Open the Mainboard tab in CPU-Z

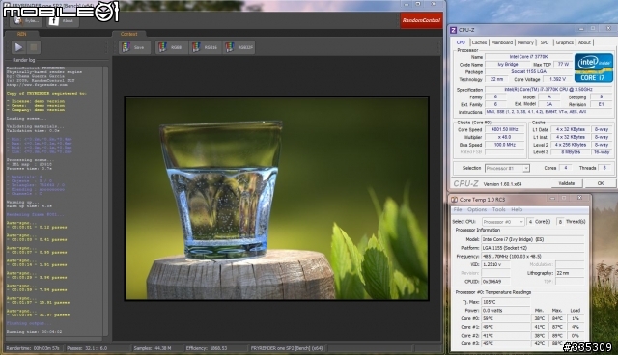pyautogui.click(x=502, y=42)
